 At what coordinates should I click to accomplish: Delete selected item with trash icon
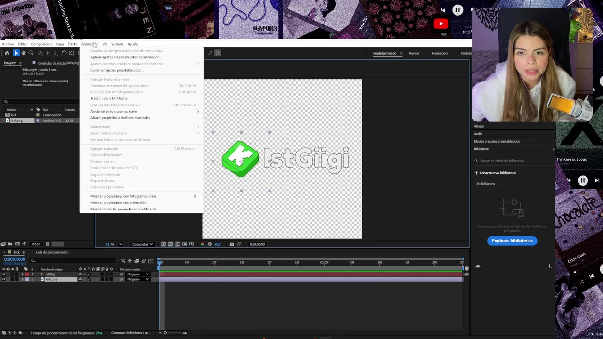47,244
